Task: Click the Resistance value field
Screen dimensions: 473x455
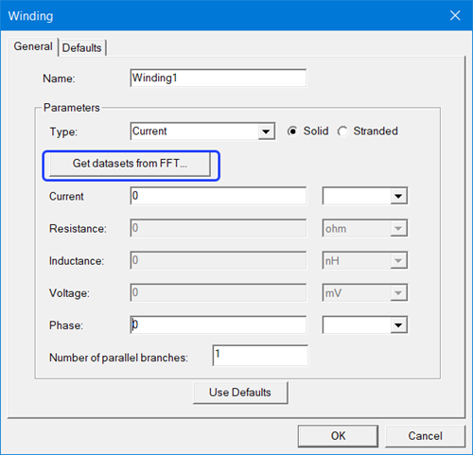Action: pyautogui.click(x=219, y=228)
